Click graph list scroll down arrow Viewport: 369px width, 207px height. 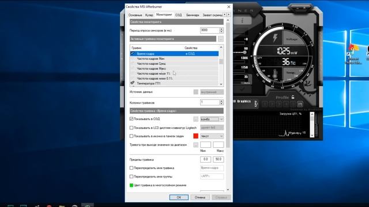221,84
